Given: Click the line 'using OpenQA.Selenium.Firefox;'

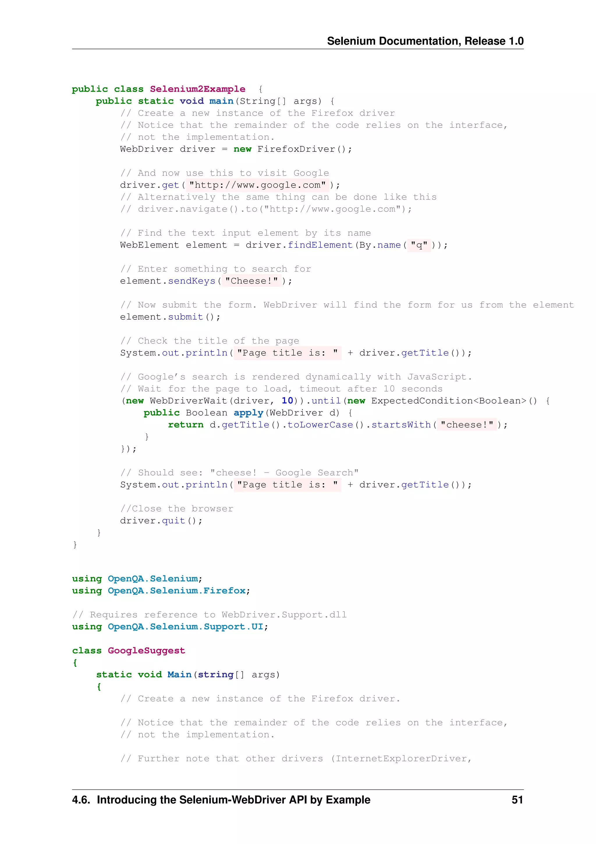Looking at the screenshot, I should [x=161, y=590].
